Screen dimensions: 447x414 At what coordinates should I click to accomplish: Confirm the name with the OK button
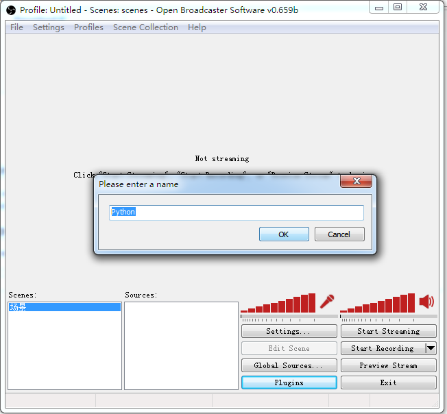click(x=284, y=234)
